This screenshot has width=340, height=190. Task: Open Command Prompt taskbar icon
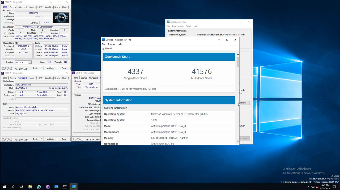pyautogui.click(x=65, y=187)
